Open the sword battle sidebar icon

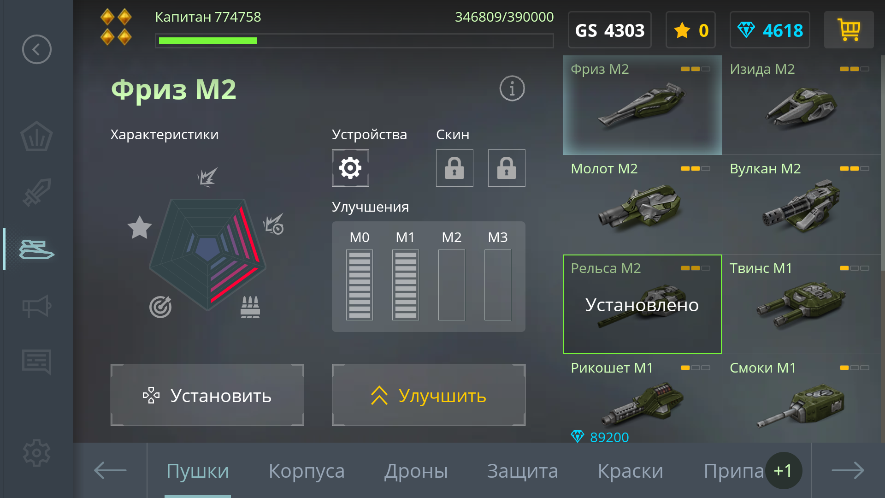click(36, 193)
